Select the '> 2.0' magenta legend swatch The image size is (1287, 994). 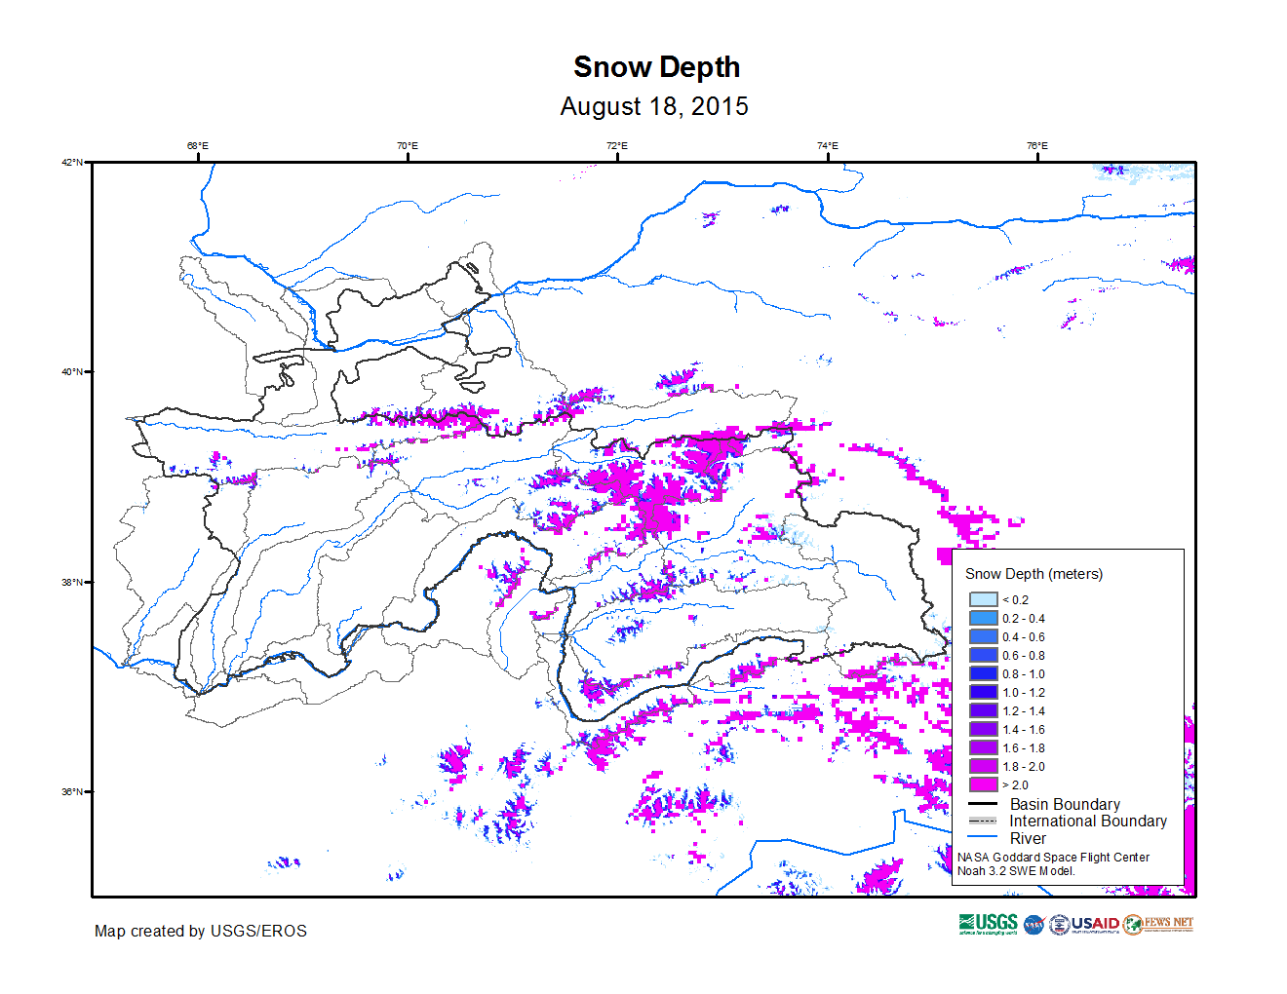click(983, 785)
